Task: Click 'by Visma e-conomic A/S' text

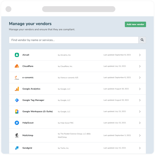Action: tap(68, 78)
